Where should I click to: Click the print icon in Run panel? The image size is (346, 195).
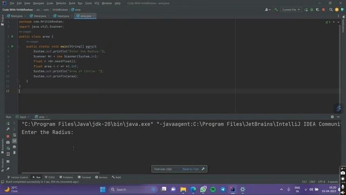pos(15,147)
